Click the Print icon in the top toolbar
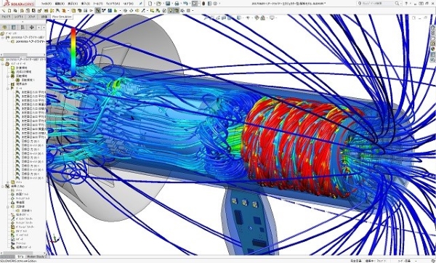The height and width of the screenshot is (263, 436). [x=177, y=4]
